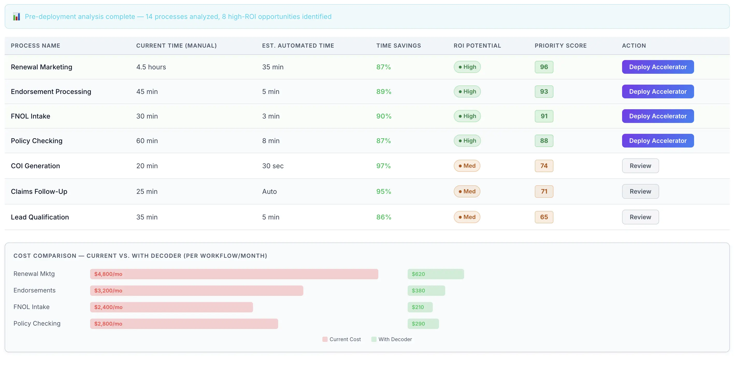Click the Med ROI badge for Lead Qualification
The image size is (735, 367).
pos(467,217)
